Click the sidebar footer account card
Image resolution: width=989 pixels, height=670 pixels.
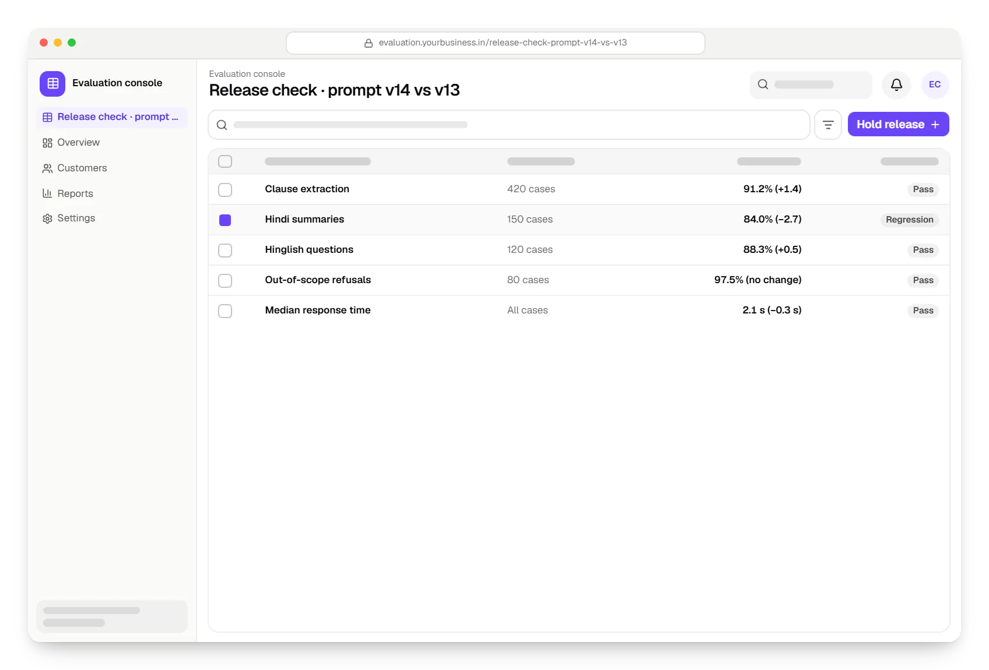(111, 616)
